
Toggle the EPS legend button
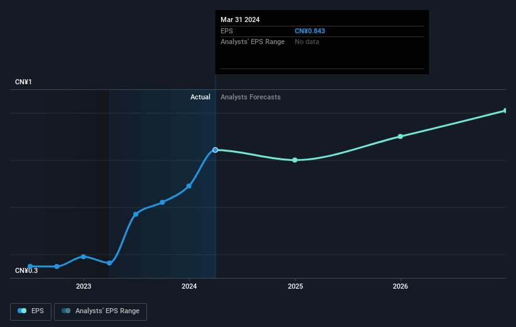coord(31,311)
